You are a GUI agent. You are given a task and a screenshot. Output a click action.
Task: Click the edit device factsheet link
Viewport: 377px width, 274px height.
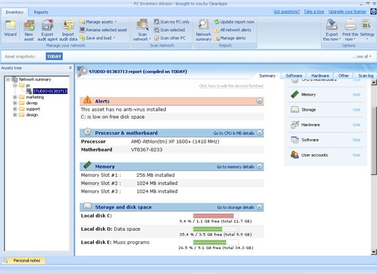231,86
